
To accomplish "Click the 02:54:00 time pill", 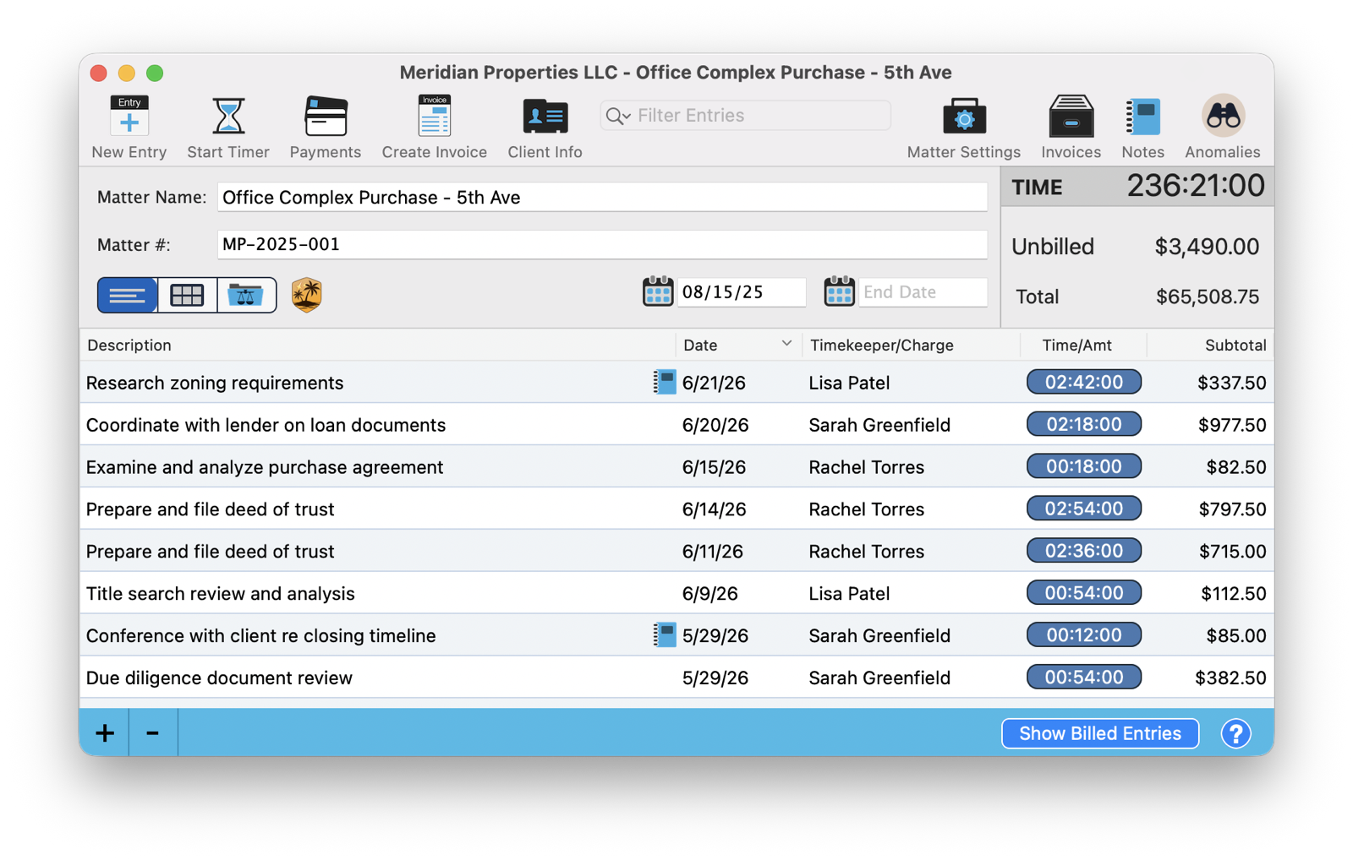I will click(1083, 509).
